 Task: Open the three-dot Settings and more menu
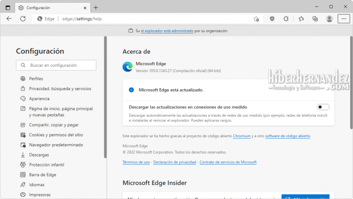coord(344,19)
